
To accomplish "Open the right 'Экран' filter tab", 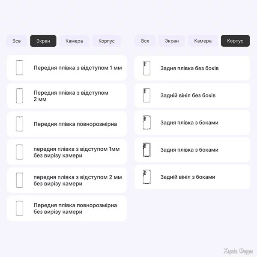I will point(172,41).
